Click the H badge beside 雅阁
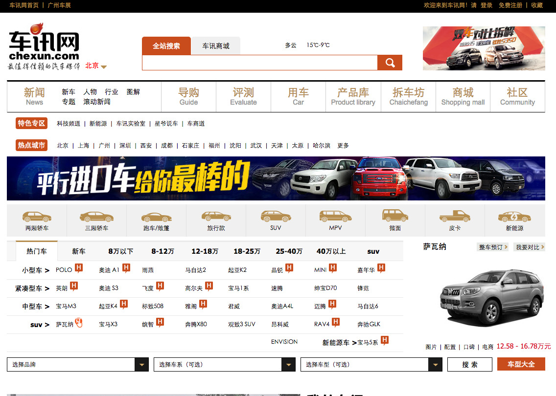This screenshot has width=556, height=396. click(x=203, y=304)
